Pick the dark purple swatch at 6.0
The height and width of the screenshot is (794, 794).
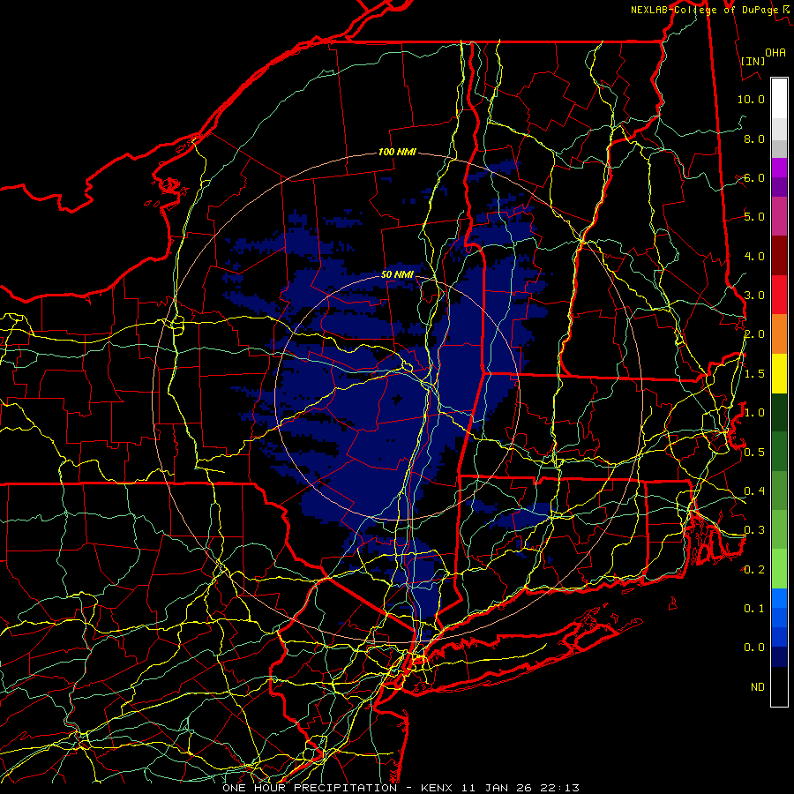[779, 187]
